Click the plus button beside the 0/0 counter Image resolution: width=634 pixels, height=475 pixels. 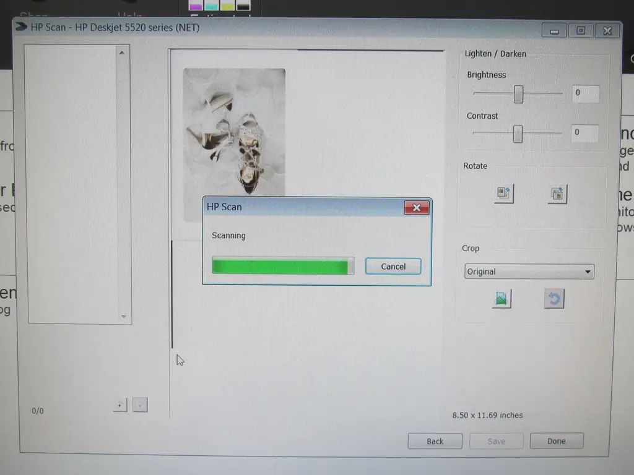point(119,404)
